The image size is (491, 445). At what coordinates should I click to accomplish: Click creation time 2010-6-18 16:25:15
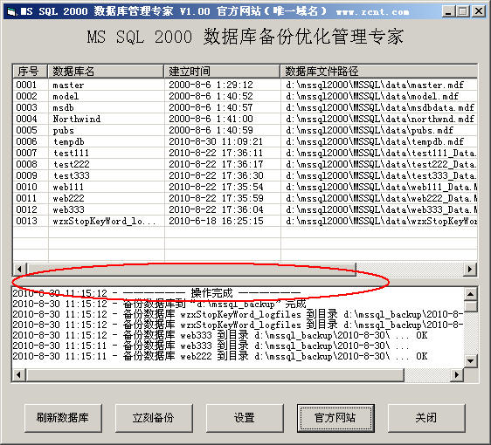click(x=216, y=221)
